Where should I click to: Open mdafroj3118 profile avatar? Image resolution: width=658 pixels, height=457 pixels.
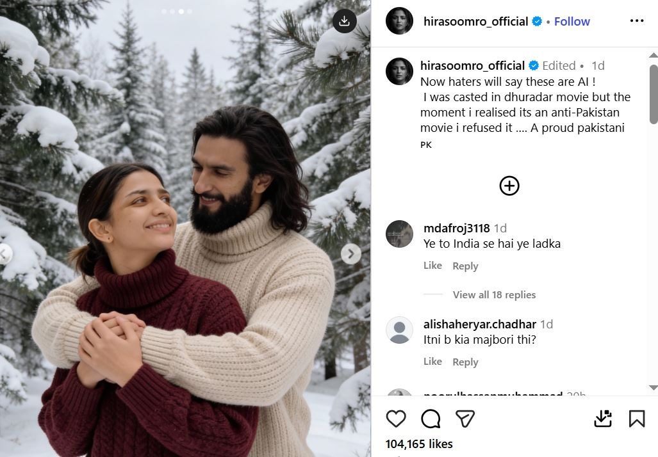click(399, 234)
